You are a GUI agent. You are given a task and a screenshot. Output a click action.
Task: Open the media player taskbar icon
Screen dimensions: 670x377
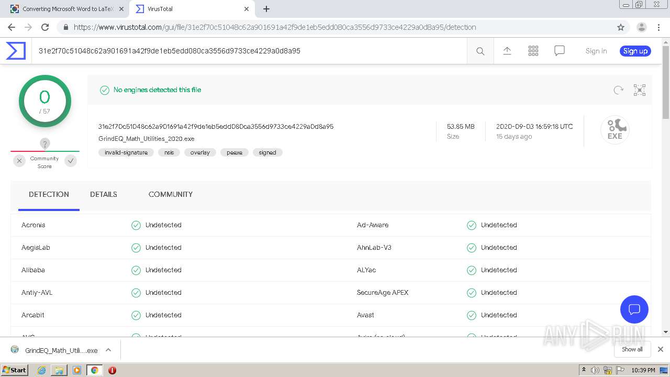[x=76, y=370]
